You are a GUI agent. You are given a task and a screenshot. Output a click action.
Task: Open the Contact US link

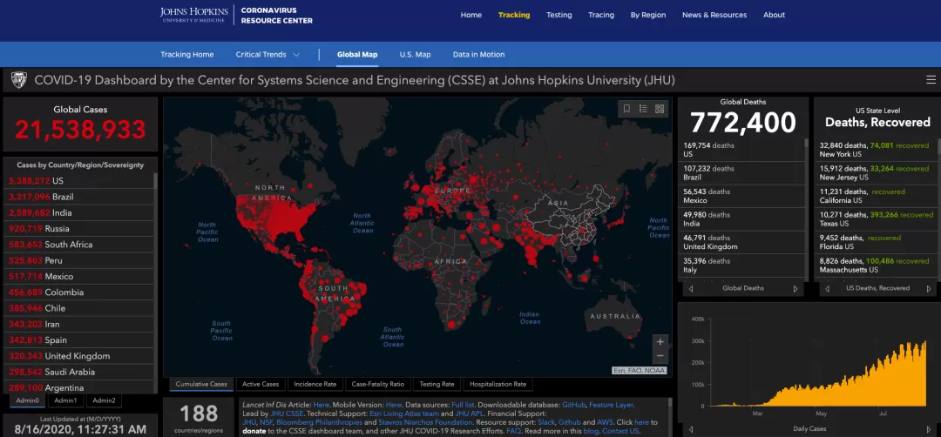[621, 431]
